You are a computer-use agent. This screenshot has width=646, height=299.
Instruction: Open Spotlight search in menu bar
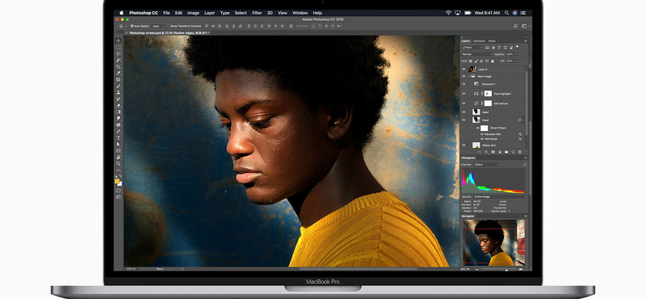click(x=506, y=13)
